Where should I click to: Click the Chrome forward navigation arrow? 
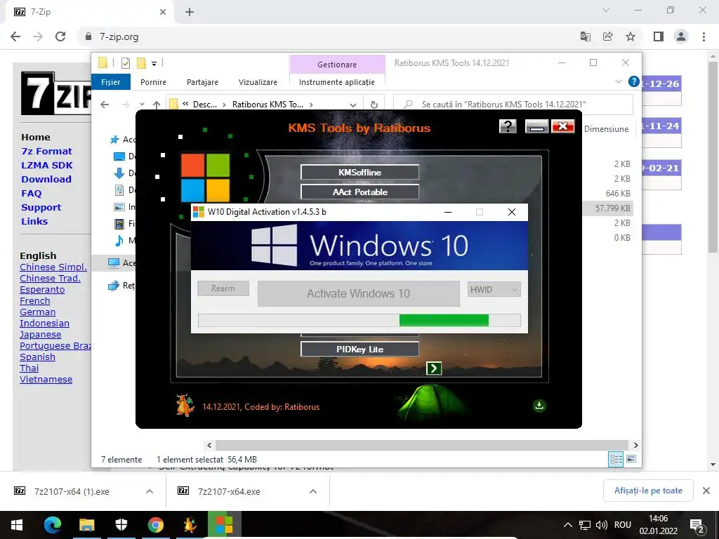pyautogui.click(x=38, y=36)
